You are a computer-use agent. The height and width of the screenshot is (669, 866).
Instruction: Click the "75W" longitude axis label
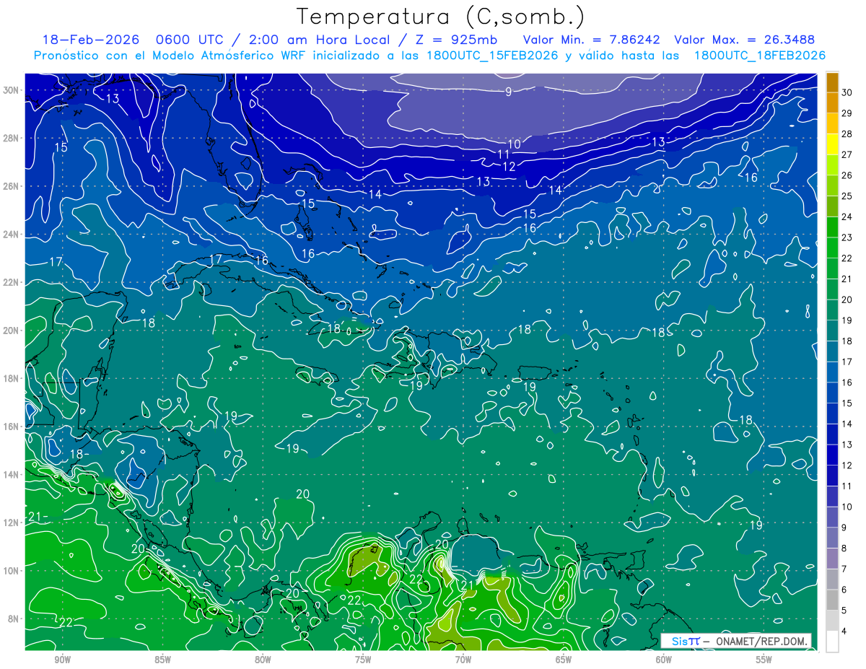(363, 659)
